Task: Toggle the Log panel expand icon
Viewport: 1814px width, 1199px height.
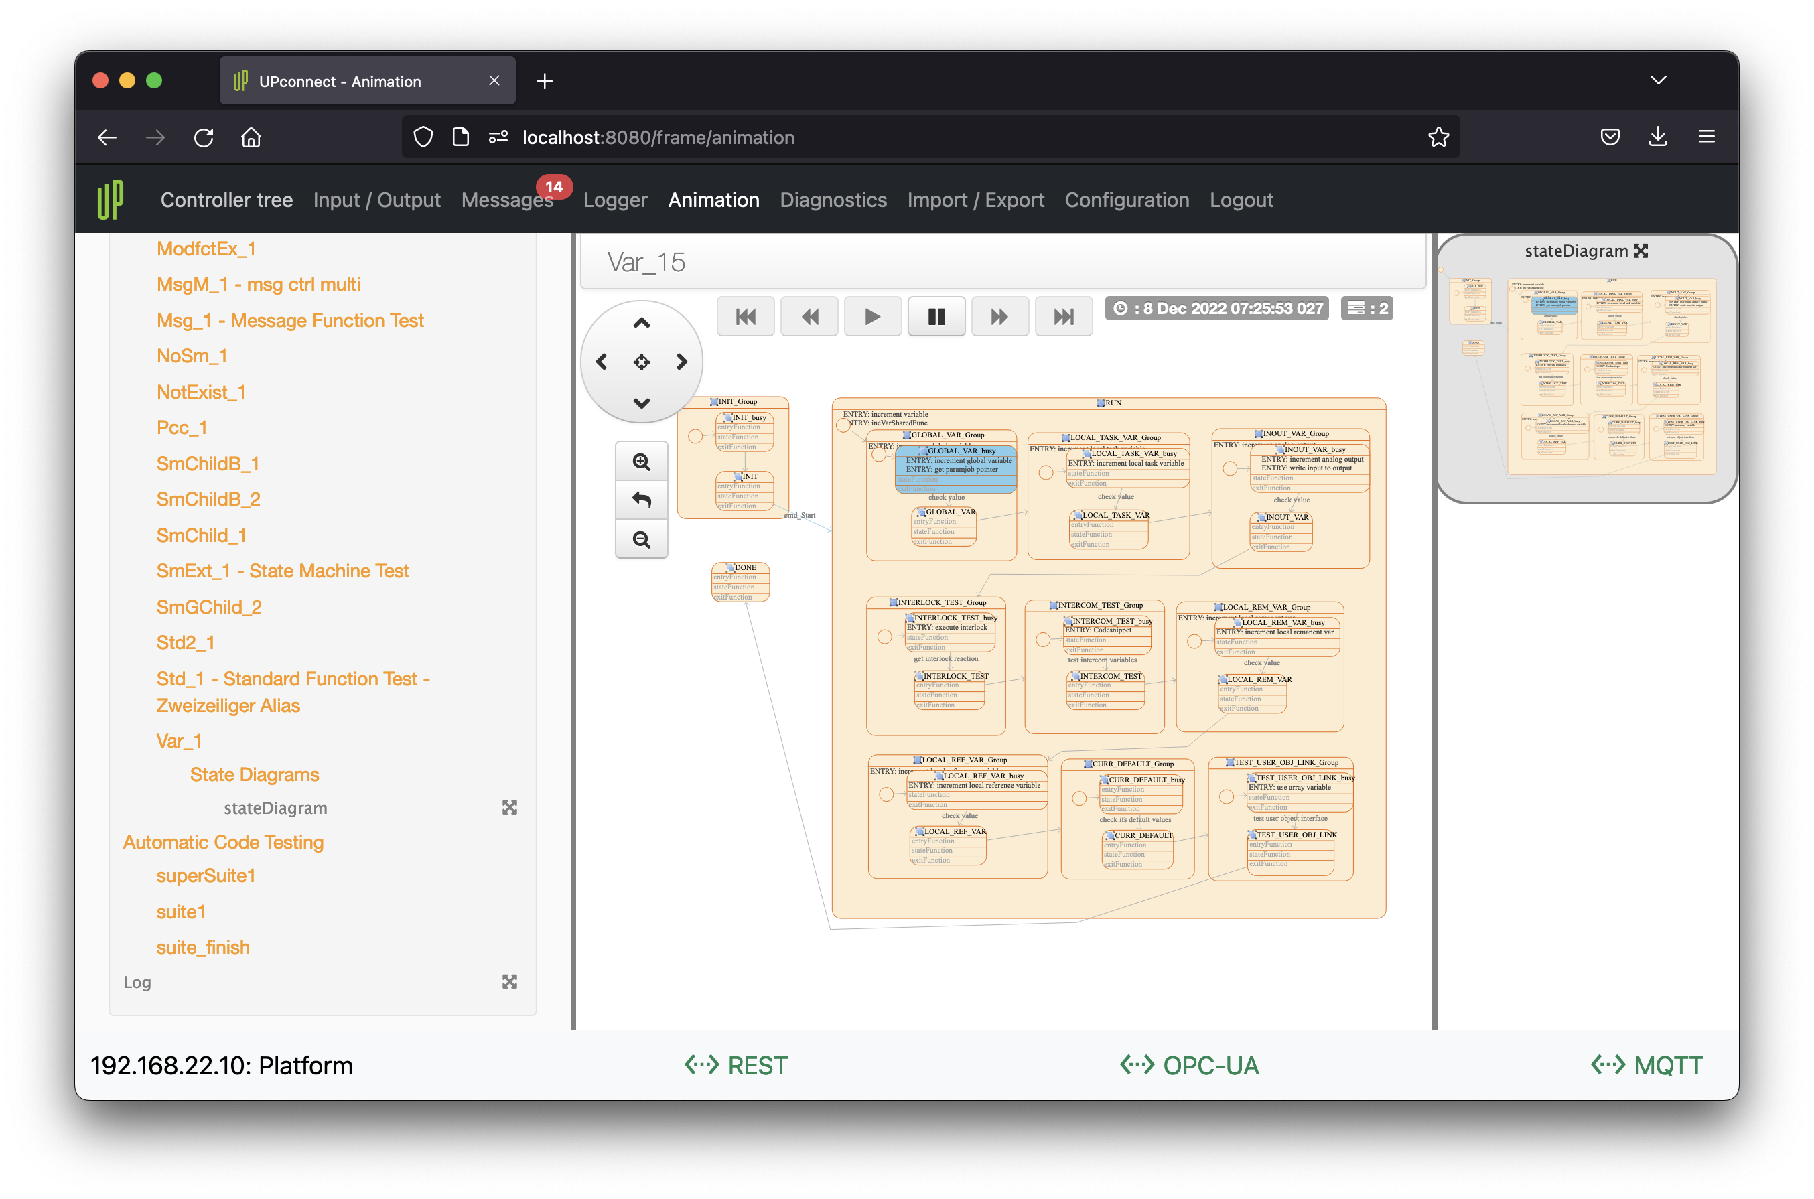Action: pyautogui.click(x=509, y=981)
